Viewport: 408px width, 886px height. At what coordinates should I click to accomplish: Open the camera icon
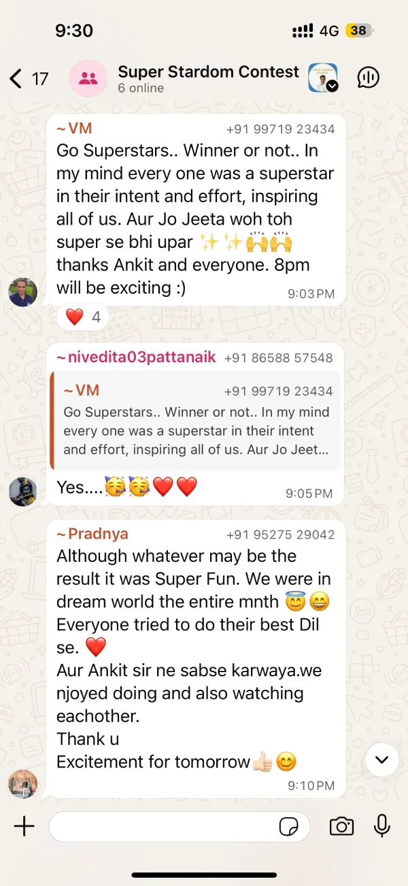coord(341,827)
